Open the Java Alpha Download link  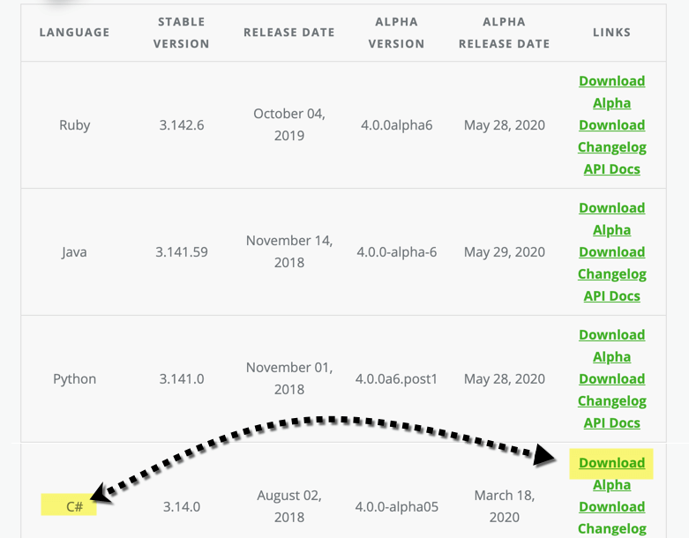(x=611, y=241)
